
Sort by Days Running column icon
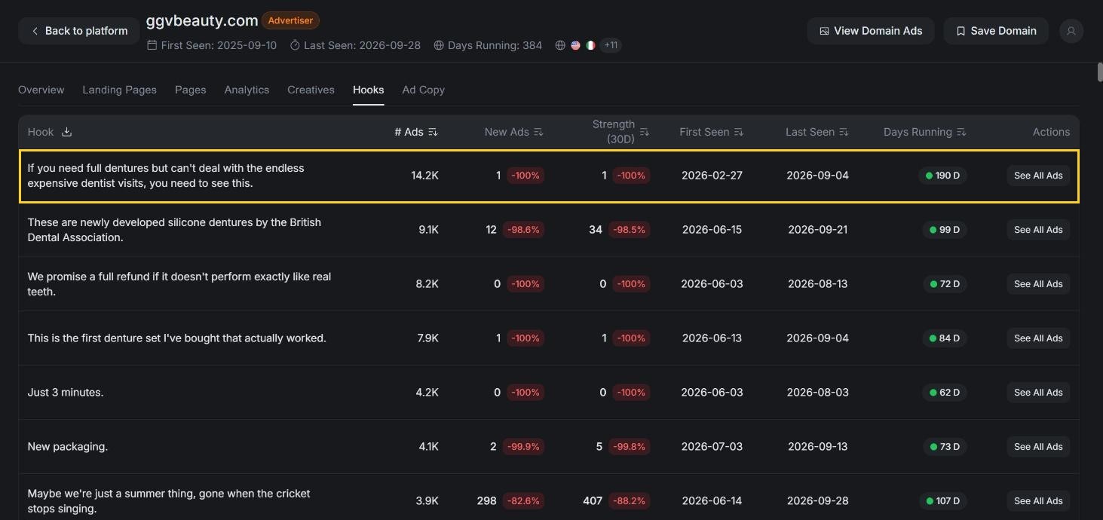961,132
